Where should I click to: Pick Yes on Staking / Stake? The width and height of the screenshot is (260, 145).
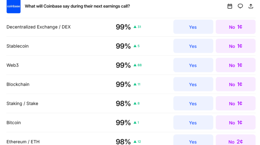coord(193,104)
